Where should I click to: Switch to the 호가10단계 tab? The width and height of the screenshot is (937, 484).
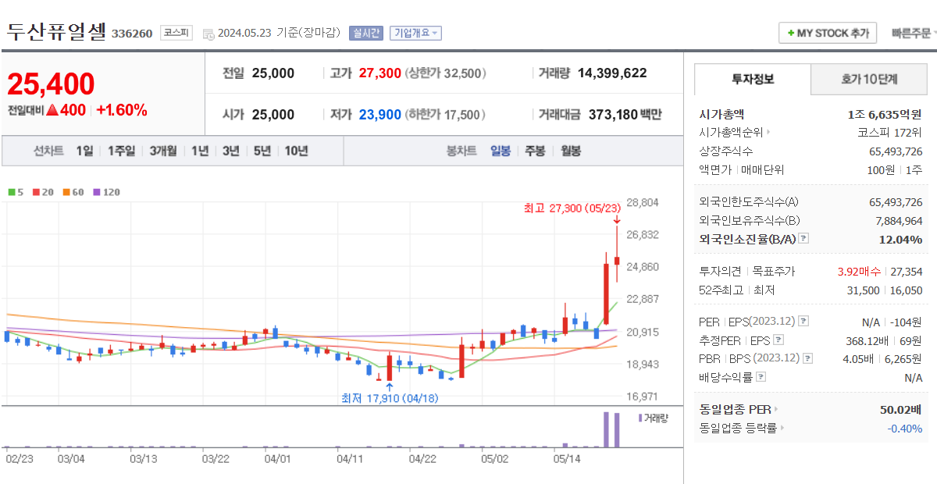click(869, 79)
